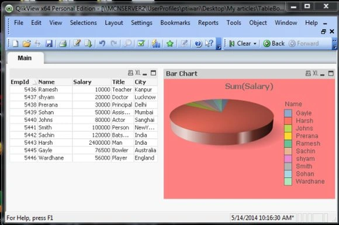Select the EmpId cell '5446'
The width and height of the screenshot is (339, 225).
click(24, 158)
